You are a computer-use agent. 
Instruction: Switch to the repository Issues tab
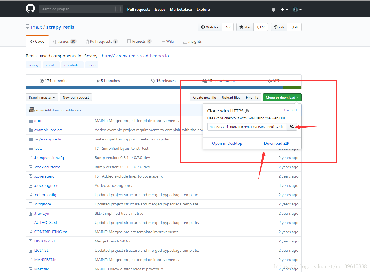coord(65,41)
